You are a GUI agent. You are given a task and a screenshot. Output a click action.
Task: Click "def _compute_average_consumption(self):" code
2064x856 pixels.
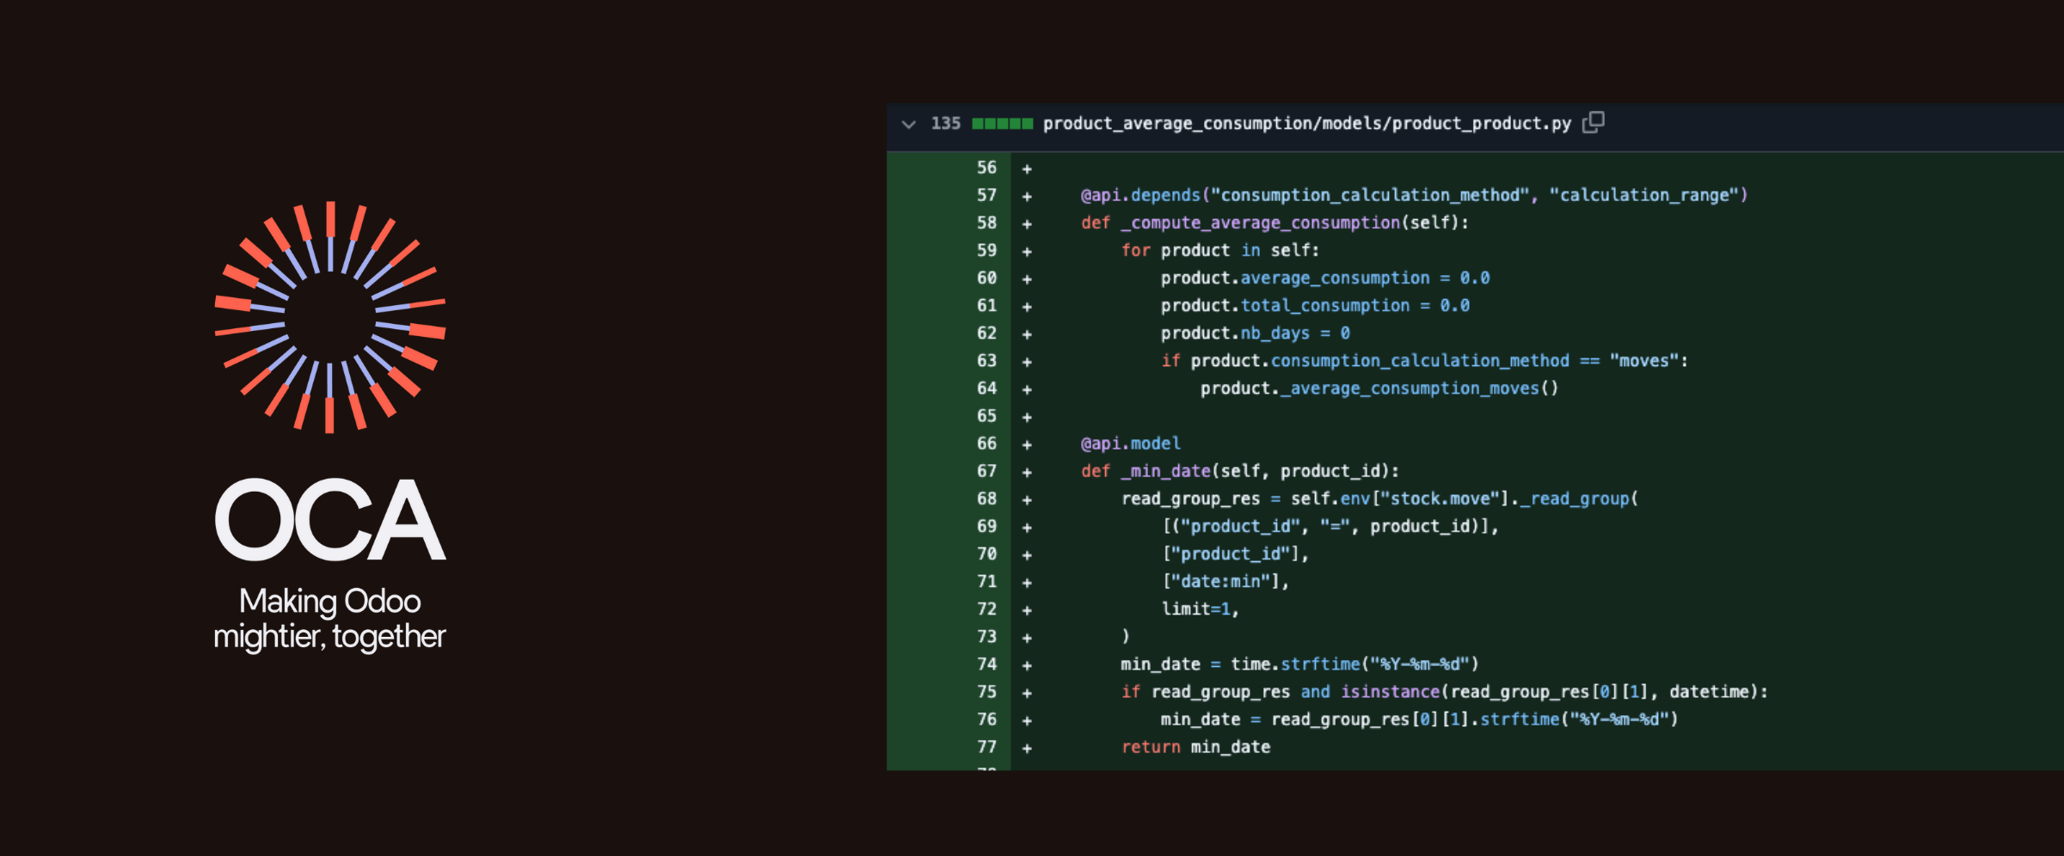tap(1275, 223)
